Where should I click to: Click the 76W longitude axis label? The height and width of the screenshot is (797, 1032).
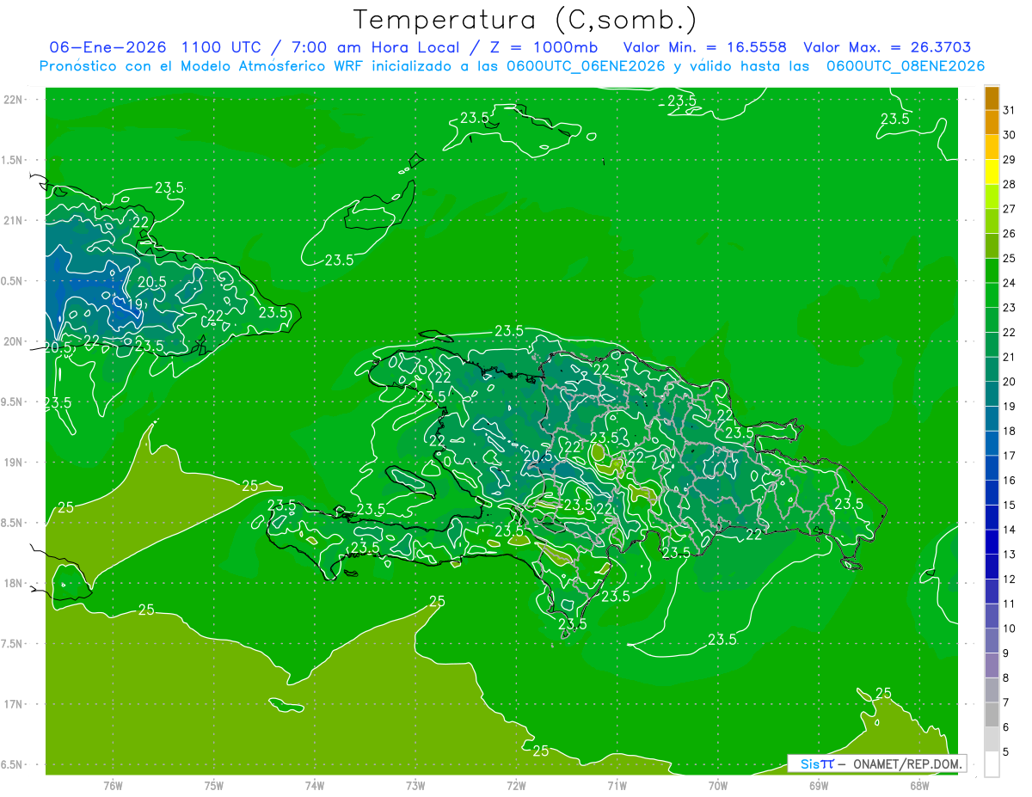(113, 786)
